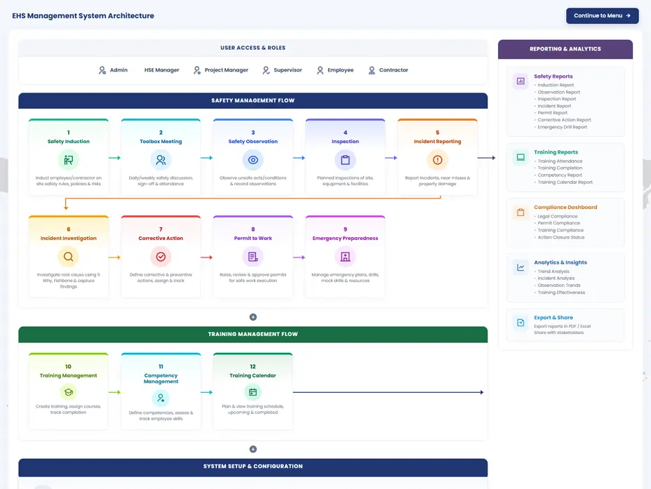Open the Export & Share heading

[553, 318]
